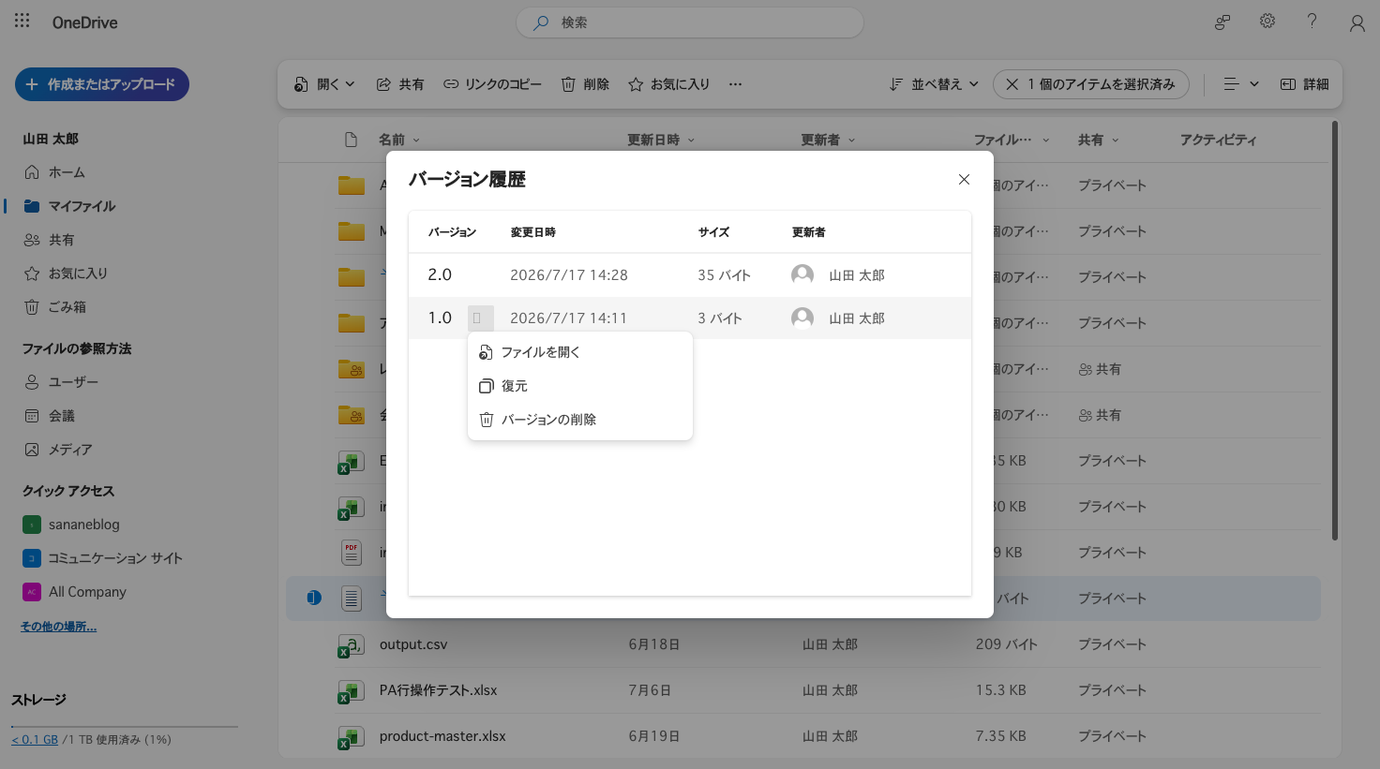The width and height of the screenshot is (1380, 769).
Task: Click the dropdown button beside version 1.0
Action: (x=480, y=318)
